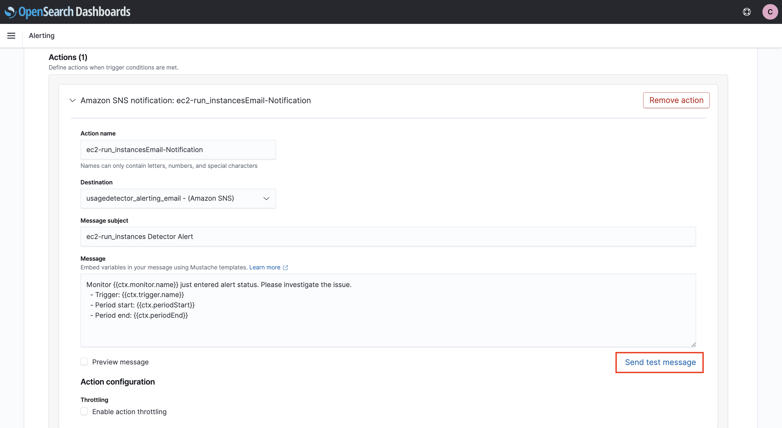Screen dimensions: 782x428
Task: Click the Remove action button
Action: [x=676, y=100]
